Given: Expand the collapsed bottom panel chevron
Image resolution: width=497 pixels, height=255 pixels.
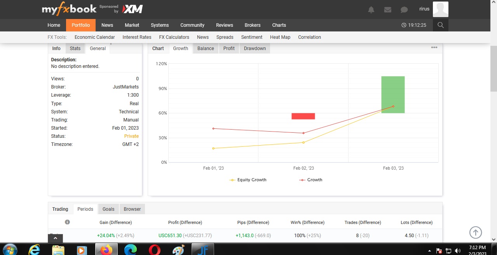Looking at the screenshot, I should point(55,239).
